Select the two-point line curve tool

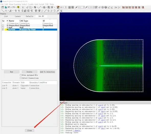(x=3, y=11)
